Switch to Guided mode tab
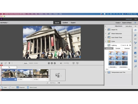 65,22
